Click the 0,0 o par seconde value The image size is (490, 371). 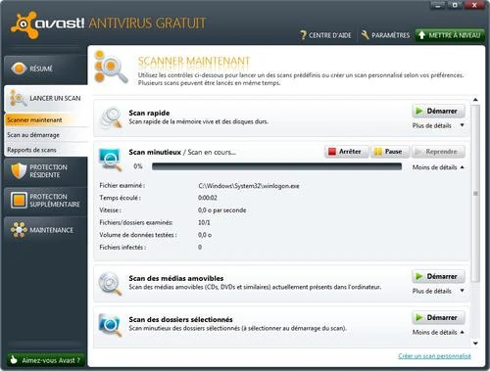tap(222, 210)
